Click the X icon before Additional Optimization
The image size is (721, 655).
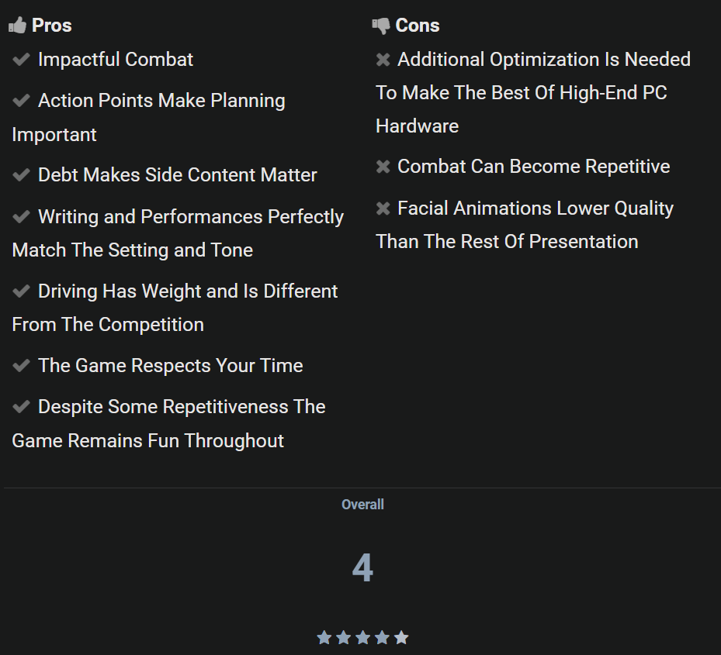(383, 60)
